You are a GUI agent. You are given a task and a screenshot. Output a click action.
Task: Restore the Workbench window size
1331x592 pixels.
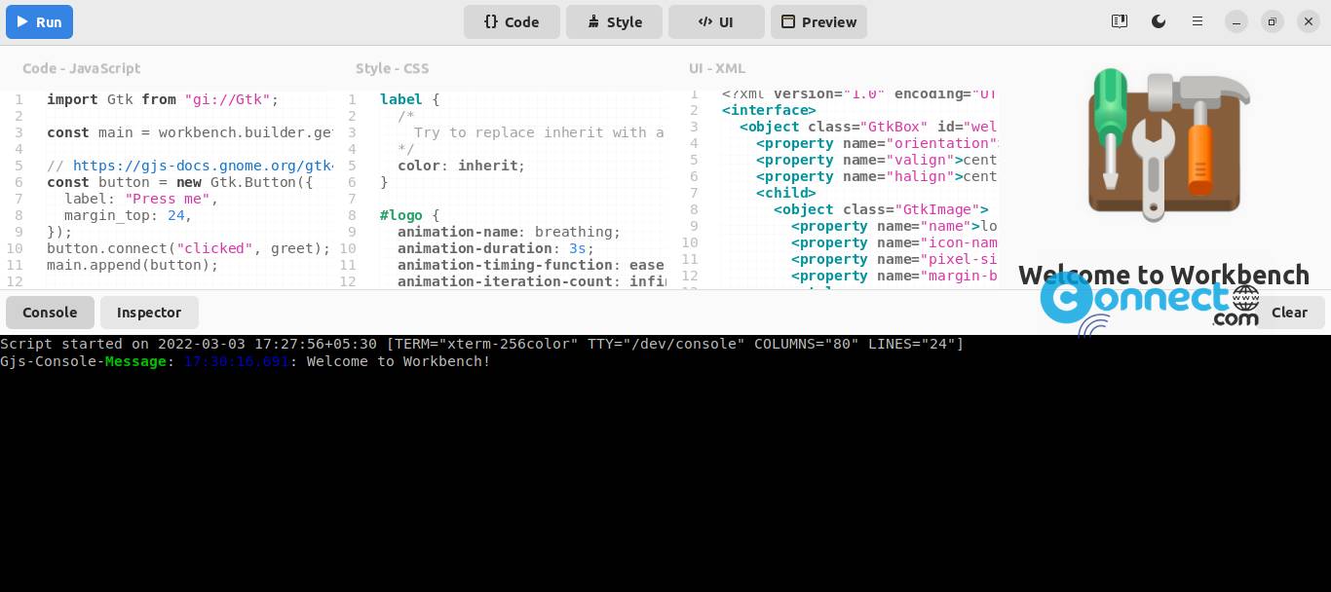click(x=1273, y=21)
